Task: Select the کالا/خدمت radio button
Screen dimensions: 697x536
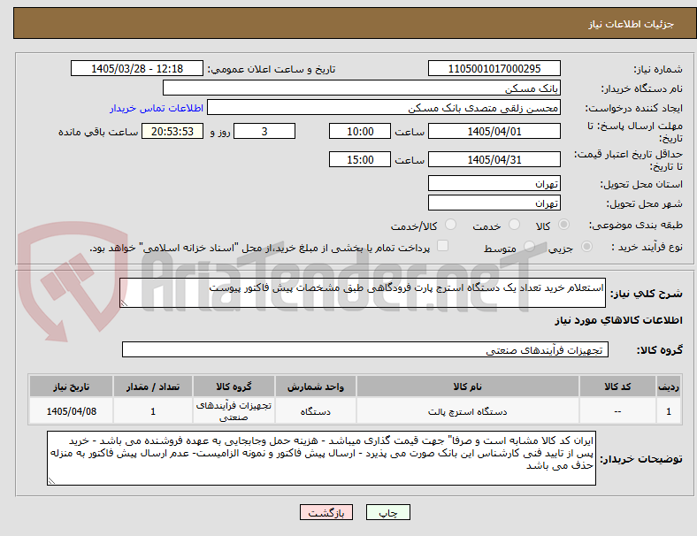Action: (x=451, y=225)
